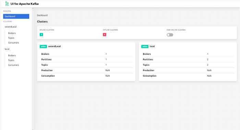This screenshot has height=130, width=240.
Task: Click the Clusters heading
Action: 42,22
